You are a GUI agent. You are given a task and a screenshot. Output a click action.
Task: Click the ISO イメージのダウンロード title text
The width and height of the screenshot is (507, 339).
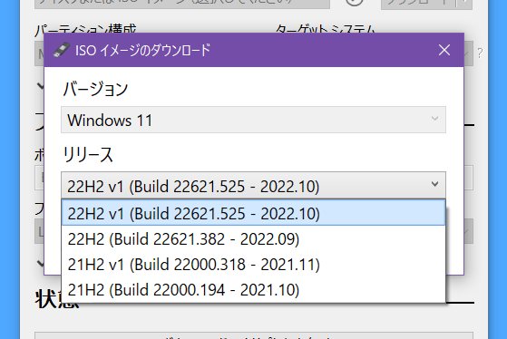142,51
